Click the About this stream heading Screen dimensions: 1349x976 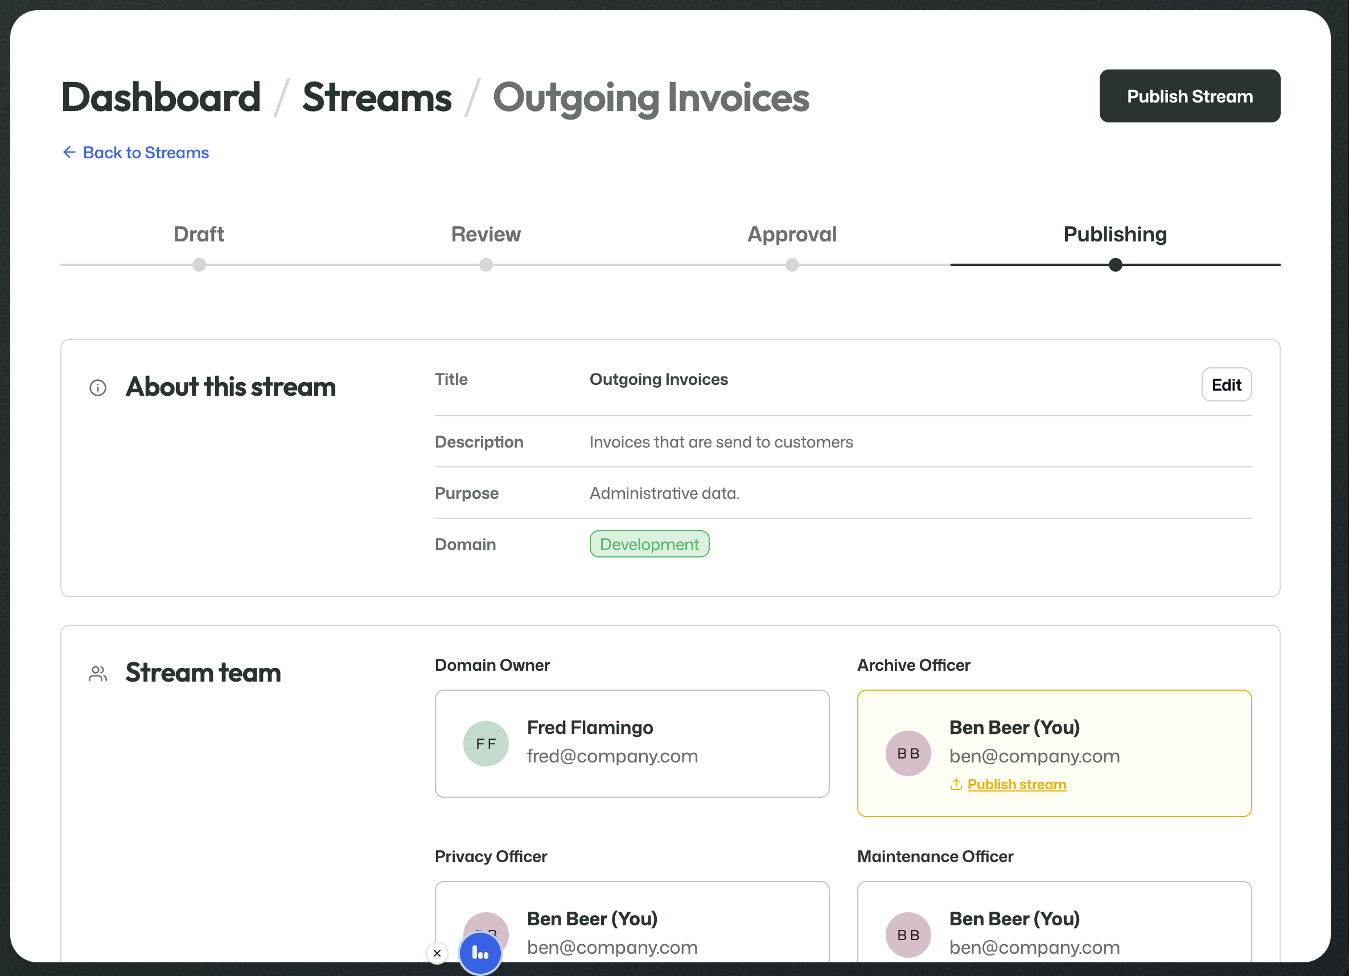(x=231, y=387)
